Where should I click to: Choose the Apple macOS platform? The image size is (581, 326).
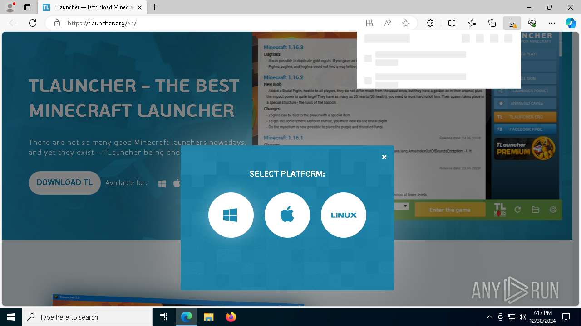tap(287, 215)
